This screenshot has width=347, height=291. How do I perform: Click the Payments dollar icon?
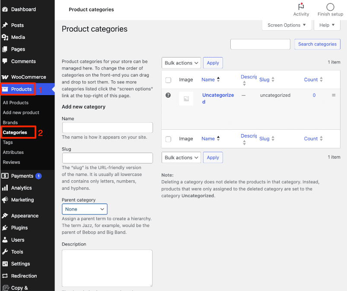(5, 176)
